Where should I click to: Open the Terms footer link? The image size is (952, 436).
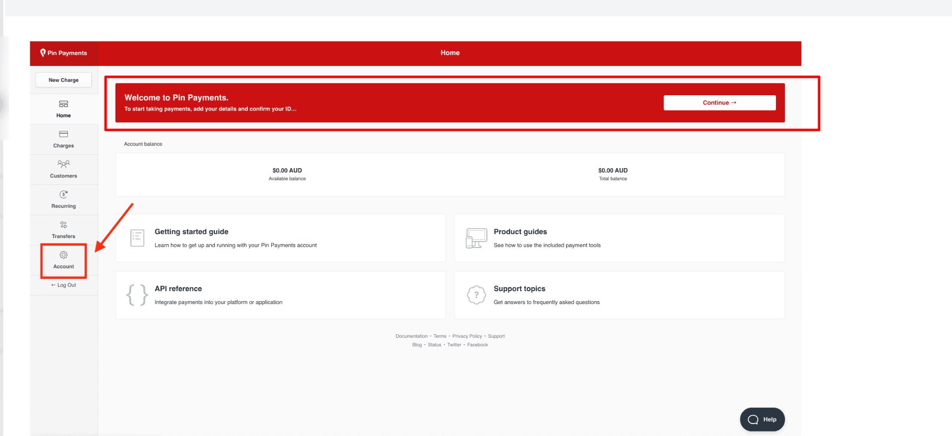click(x=440, y=336)
